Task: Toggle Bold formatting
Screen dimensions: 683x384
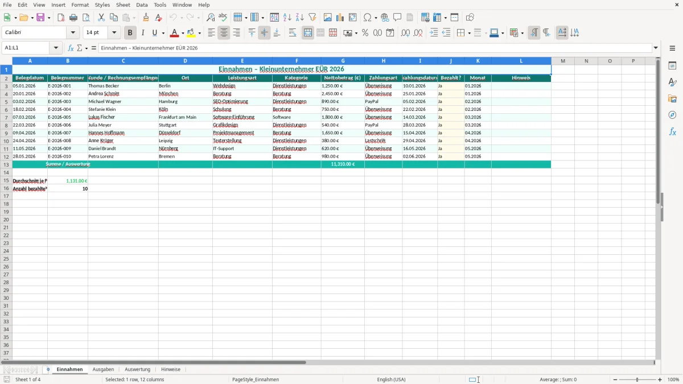Action: 130,33
